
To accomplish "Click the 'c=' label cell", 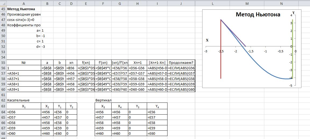I will click(24, 41).
